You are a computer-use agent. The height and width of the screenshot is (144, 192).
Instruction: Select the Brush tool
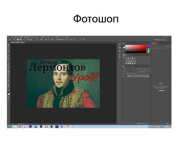(x=9, y=60)
